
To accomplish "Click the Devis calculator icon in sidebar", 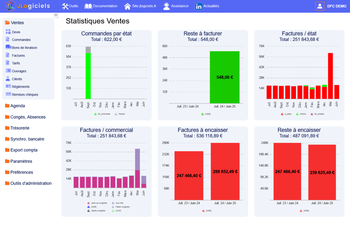I will coord(8,32).
